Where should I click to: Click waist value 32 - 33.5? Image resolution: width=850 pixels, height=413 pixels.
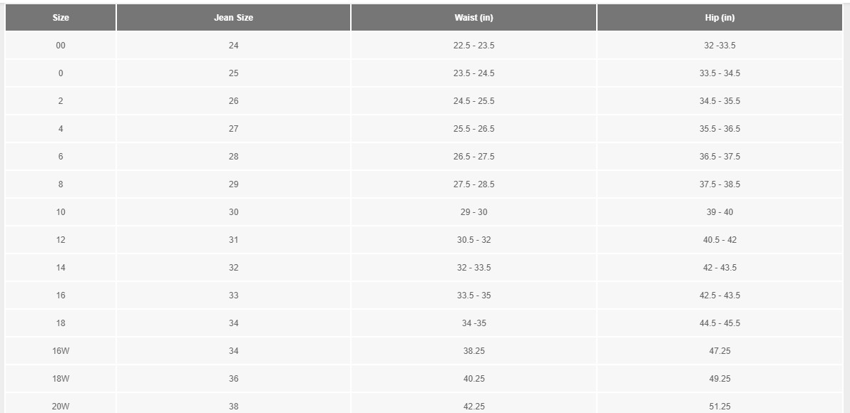[473, 268]
